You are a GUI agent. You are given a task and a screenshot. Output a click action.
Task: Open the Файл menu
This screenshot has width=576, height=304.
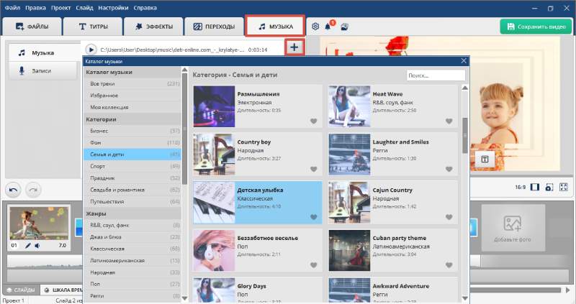12,8
